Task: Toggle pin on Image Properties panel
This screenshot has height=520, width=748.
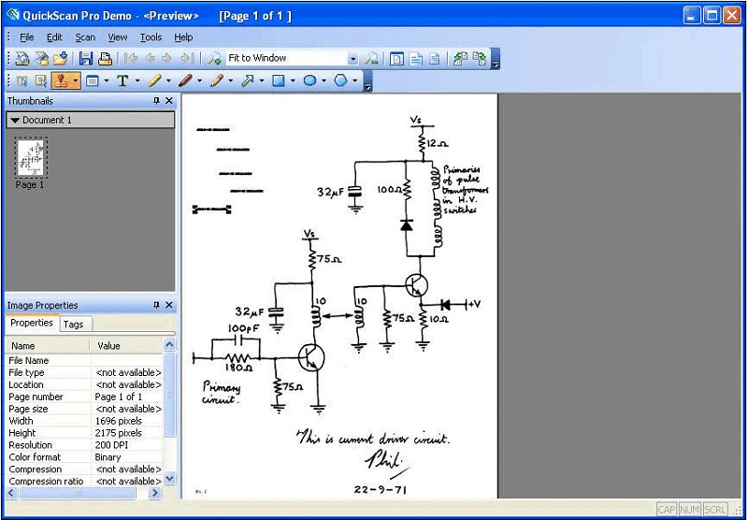Action: click(x=156, y=306)
